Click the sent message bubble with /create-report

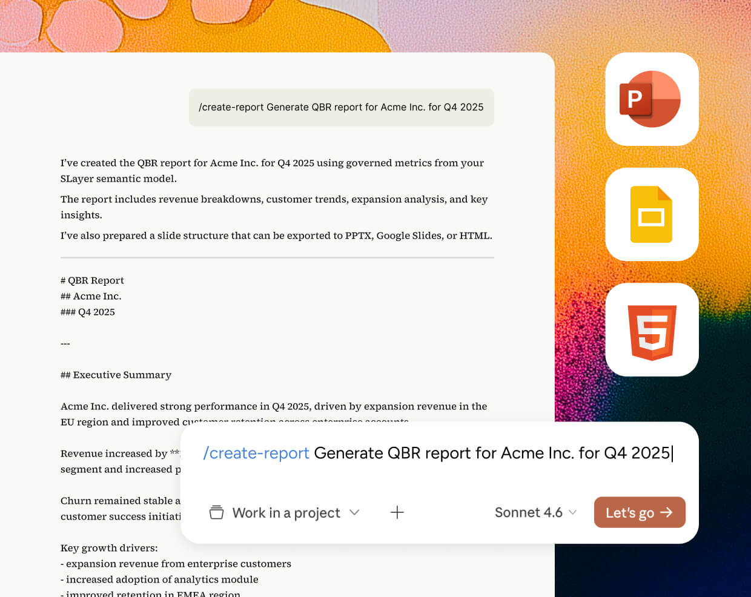(x=342, y=107)
